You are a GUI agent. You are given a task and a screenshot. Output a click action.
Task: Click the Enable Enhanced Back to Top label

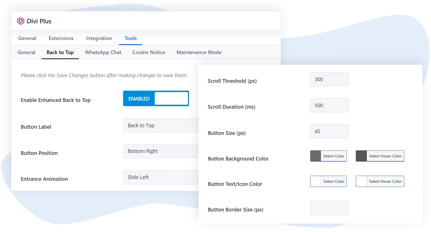pyautogui.click(x=56, y=100)
